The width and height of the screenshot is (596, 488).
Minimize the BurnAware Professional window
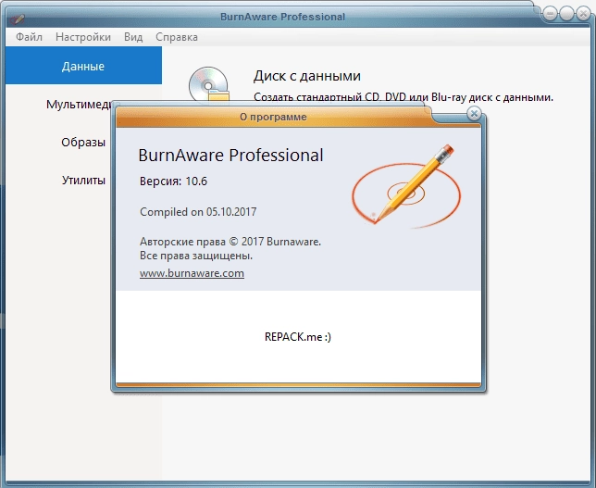tap(550, 14)
